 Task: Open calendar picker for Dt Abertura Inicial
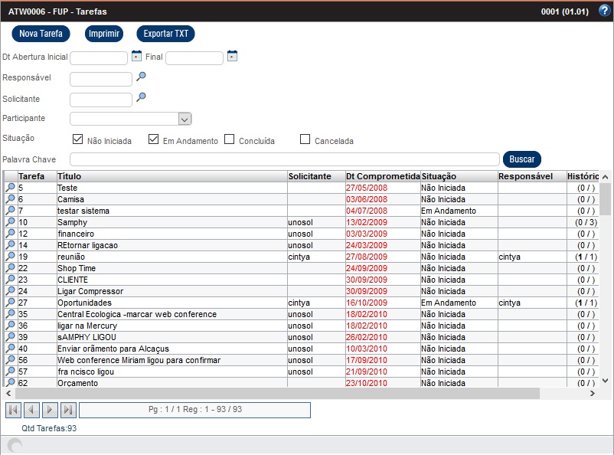[x=136, y=56]
